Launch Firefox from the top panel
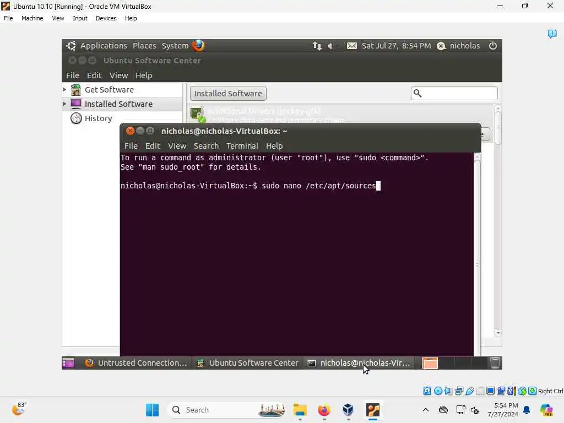 [198, 46]
